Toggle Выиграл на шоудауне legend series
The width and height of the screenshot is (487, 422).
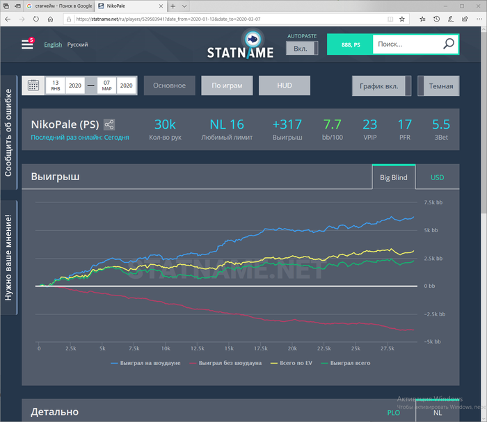145,363
